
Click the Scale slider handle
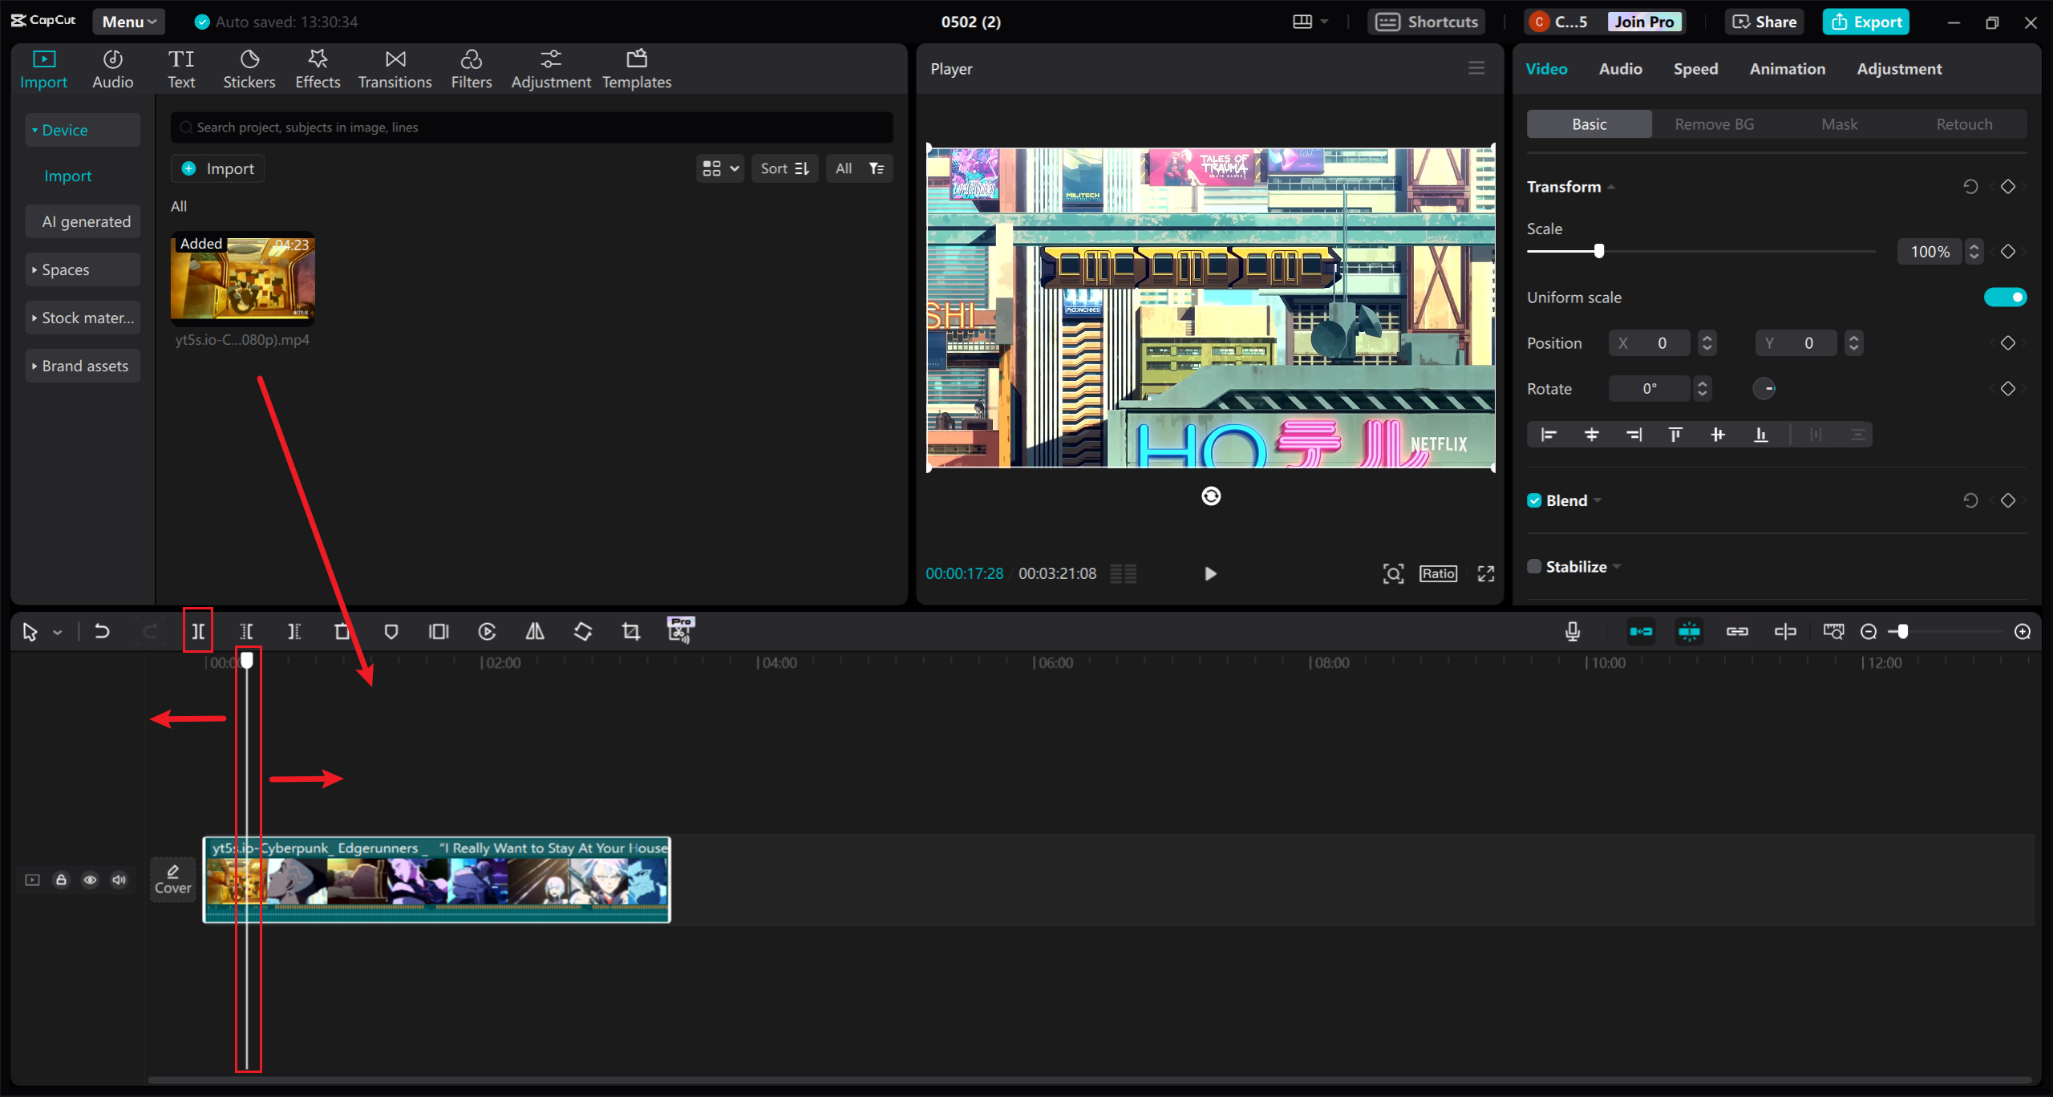pyautogui.click(x=1599, y=251)
